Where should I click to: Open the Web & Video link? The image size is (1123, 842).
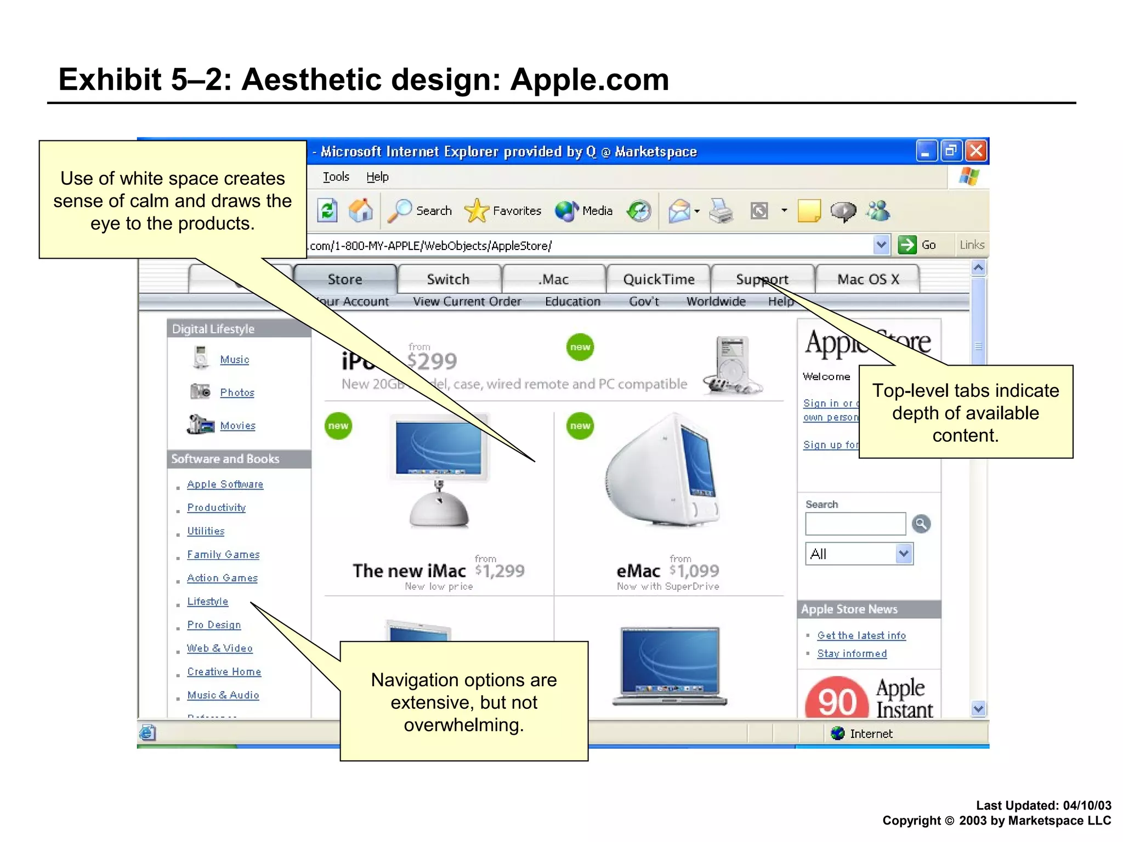[220, 648]
